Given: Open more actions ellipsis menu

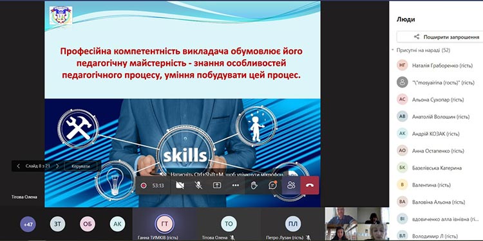Looking at the screenshot, I should (236, 185).
